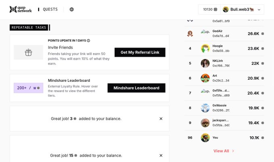Click the POINTS UPDATE IN 1 DAYS label
The width and height of the screenshot is (274, 162).
point(67,40)
